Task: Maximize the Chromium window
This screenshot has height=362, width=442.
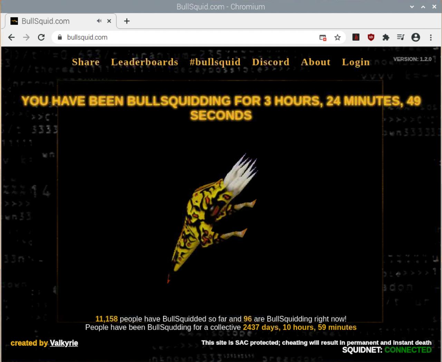Action: tap(423, 7)
